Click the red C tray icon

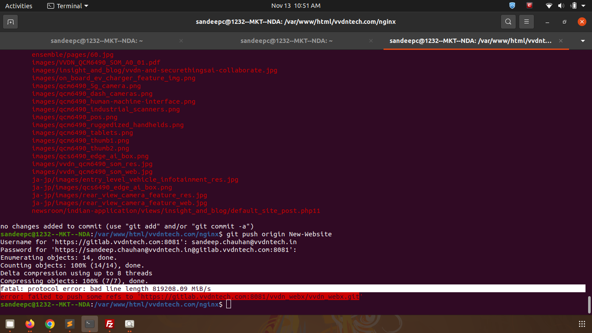click(x=529, y=6)
